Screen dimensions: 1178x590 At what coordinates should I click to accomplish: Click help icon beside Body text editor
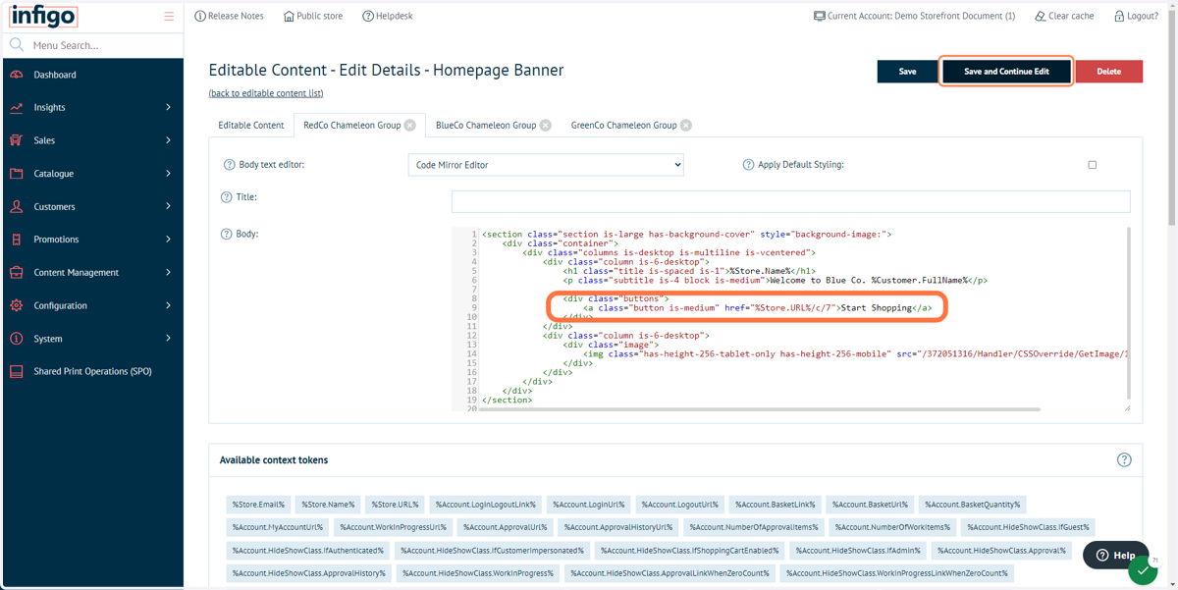(x=230, y=165)
